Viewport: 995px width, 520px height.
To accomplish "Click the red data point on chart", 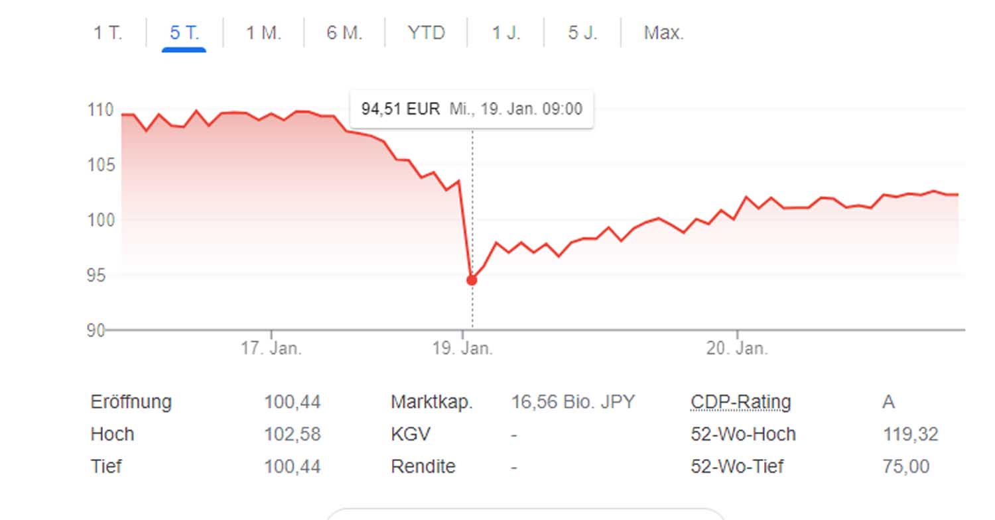I will (x=472, y=280).
